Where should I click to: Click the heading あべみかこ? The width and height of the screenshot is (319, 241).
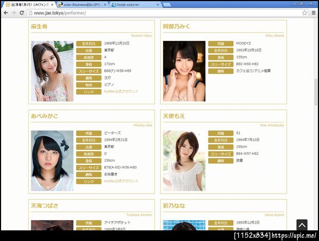tap(45, 116)
